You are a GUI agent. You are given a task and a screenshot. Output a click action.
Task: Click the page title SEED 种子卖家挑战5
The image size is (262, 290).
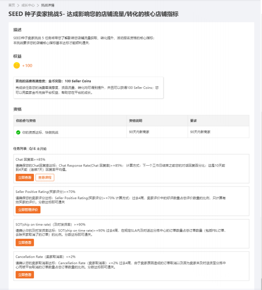coord(93,14)
